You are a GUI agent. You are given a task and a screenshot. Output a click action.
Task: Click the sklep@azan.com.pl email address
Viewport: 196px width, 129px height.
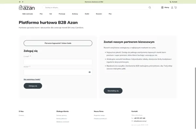coord(140,121)
